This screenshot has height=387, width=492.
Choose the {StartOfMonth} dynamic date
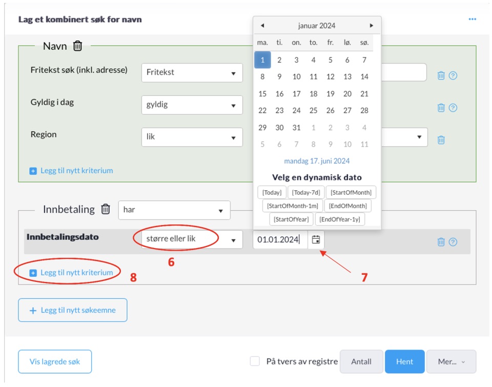point(351,193)
